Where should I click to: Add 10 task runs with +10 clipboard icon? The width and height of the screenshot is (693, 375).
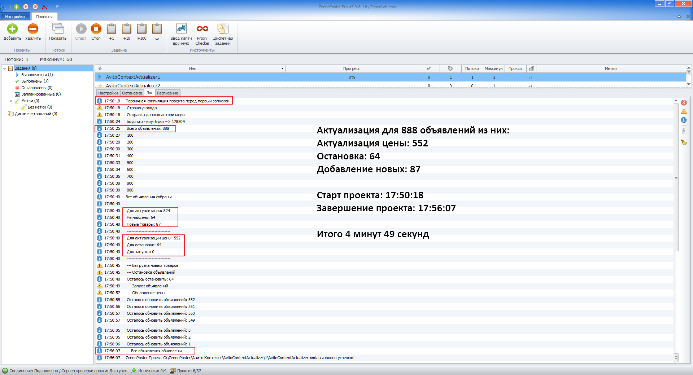(126, 32)
